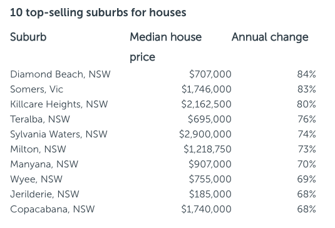Click the Wyee, NSW suburb name
Viewport: 335px width, 228px height.
tap(36, 179)
